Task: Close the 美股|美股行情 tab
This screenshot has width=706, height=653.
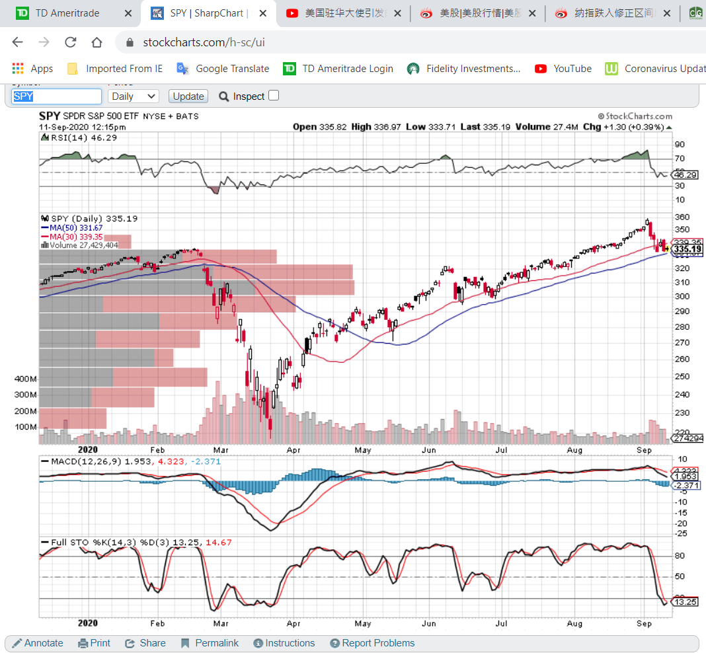Action: pos(532,13)
